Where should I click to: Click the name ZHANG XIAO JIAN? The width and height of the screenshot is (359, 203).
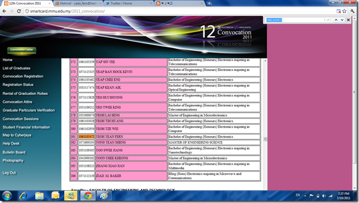(x=110, y=166)
